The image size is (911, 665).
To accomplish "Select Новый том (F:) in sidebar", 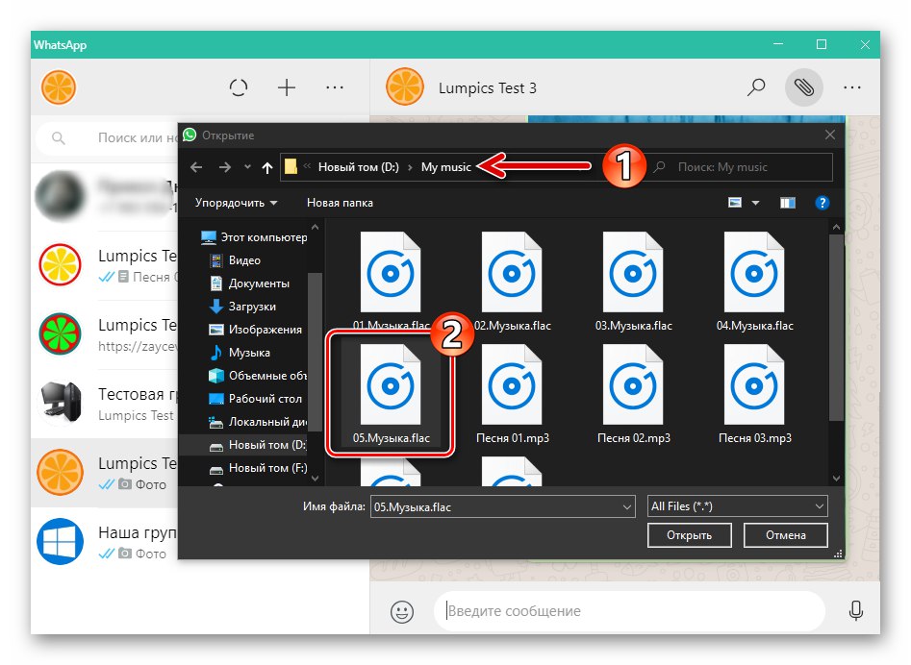I will [258, 468].
